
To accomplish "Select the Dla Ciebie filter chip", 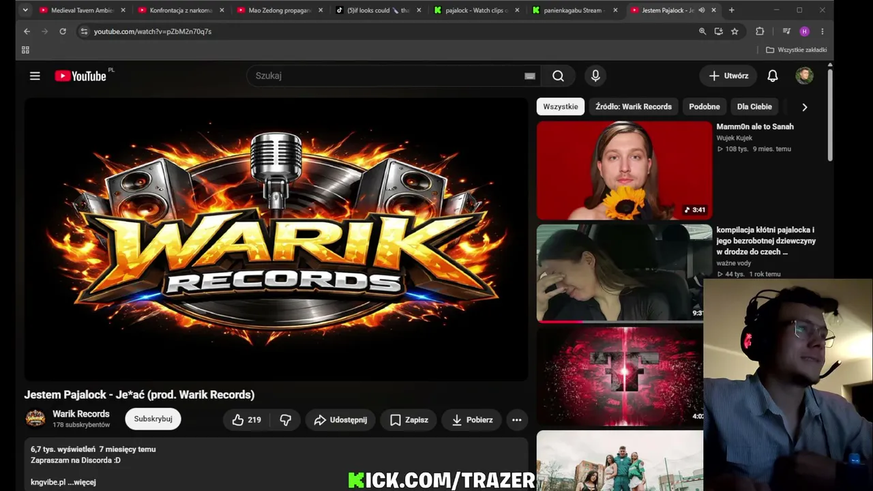I will tap(754, 106).
